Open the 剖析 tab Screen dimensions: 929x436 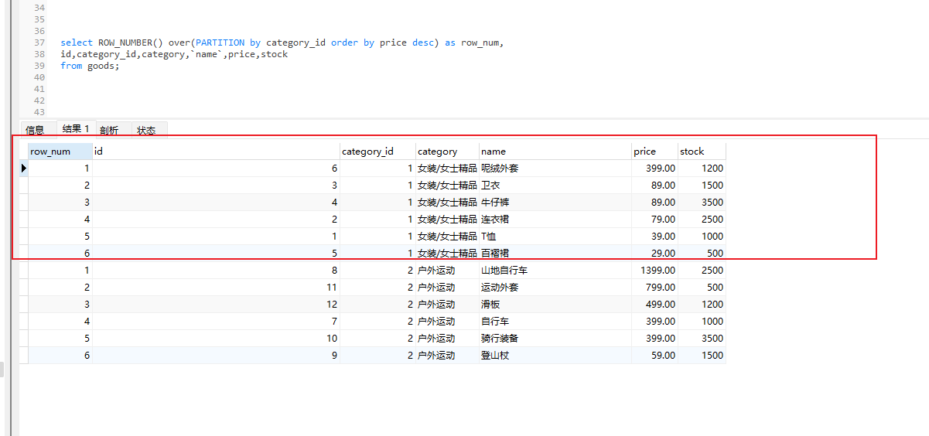[x=110, y=131]
